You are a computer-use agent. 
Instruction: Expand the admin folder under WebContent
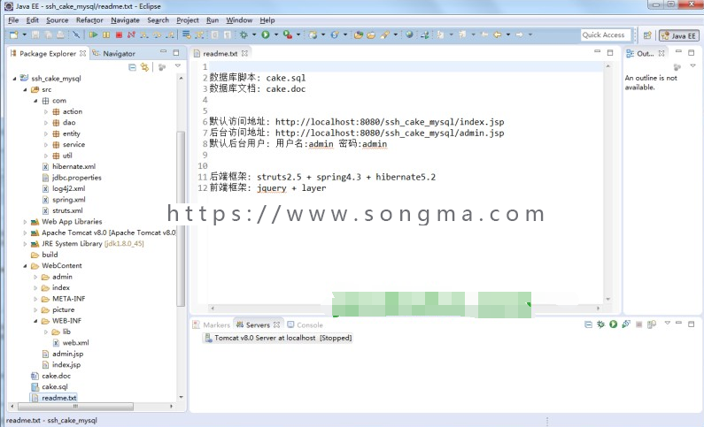35,277
